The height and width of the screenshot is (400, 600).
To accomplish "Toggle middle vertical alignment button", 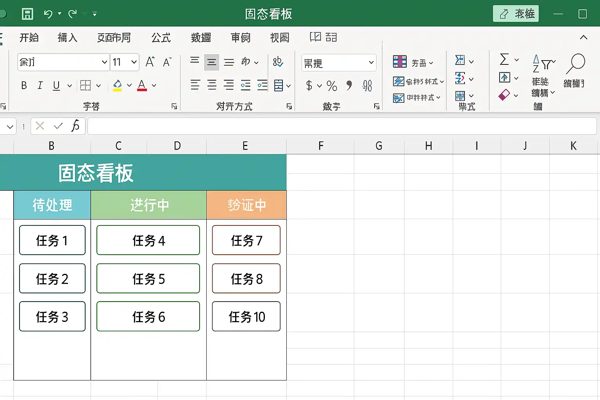I will pos(211,62).
